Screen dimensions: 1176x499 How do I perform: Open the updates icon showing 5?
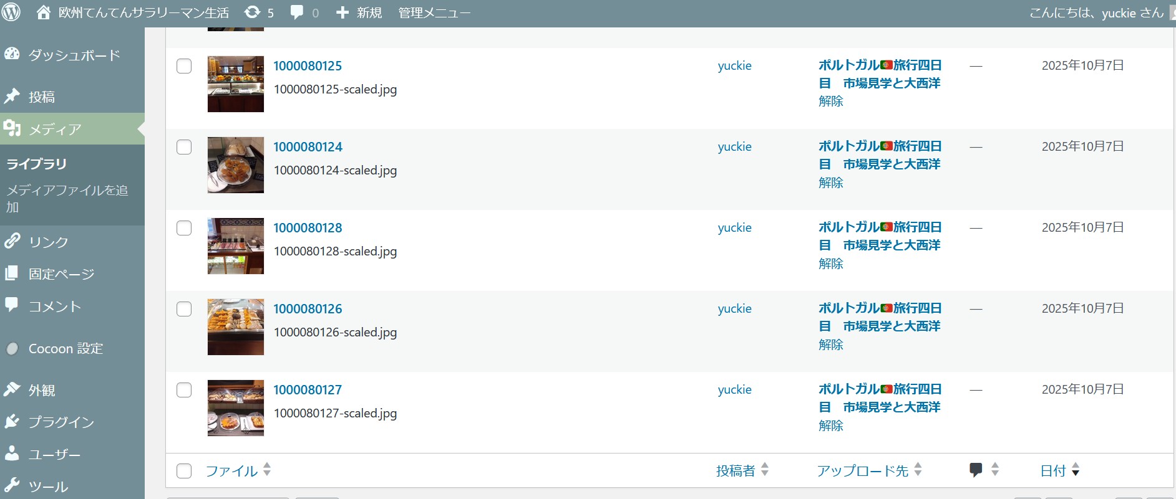pos(253,12)
